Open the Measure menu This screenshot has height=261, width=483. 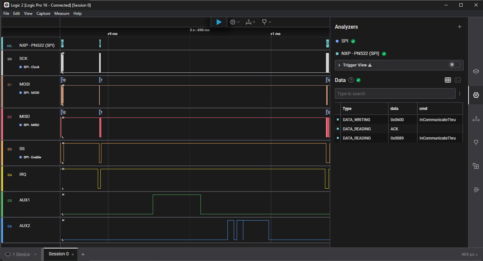(x=62, y=13)
